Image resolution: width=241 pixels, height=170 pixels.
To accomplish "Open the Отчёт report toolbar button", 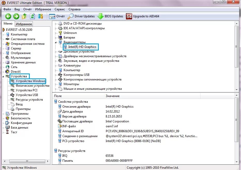I will (57, 16).
